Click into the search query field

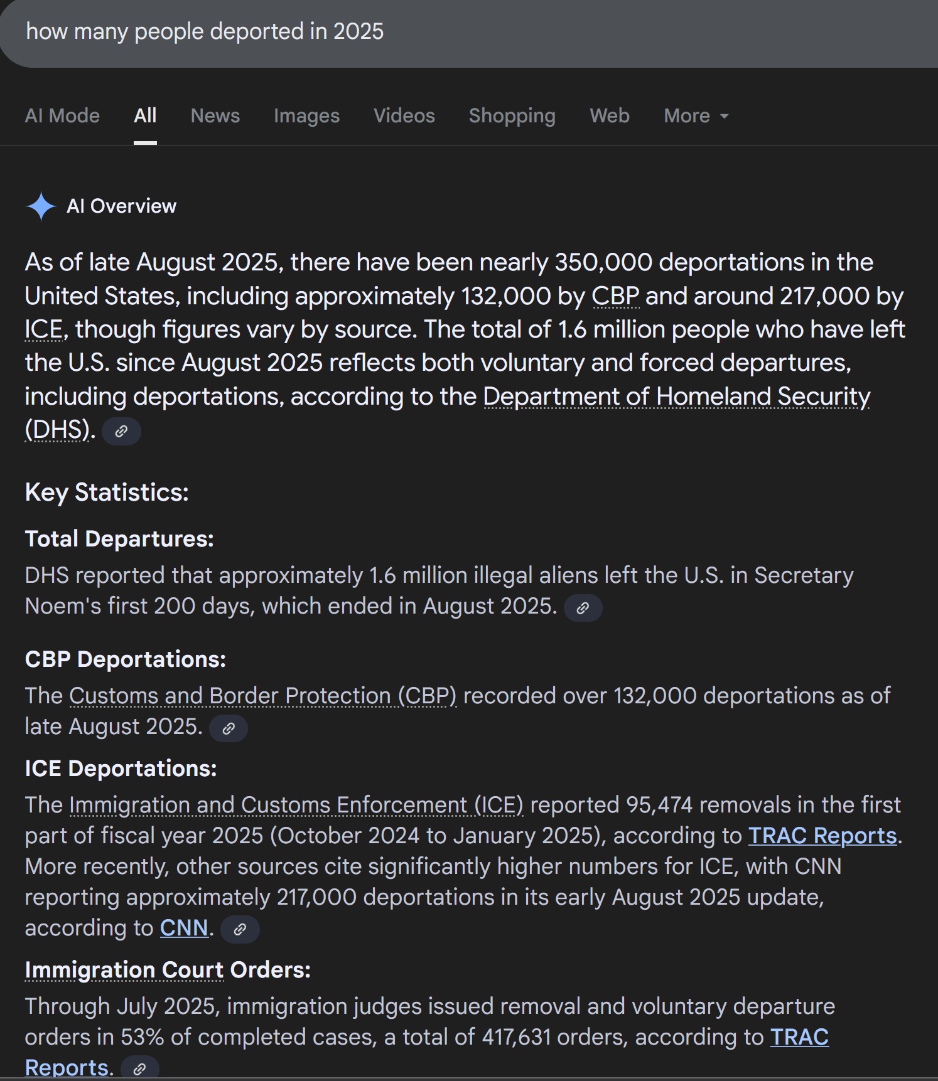(x=439, y=31)
